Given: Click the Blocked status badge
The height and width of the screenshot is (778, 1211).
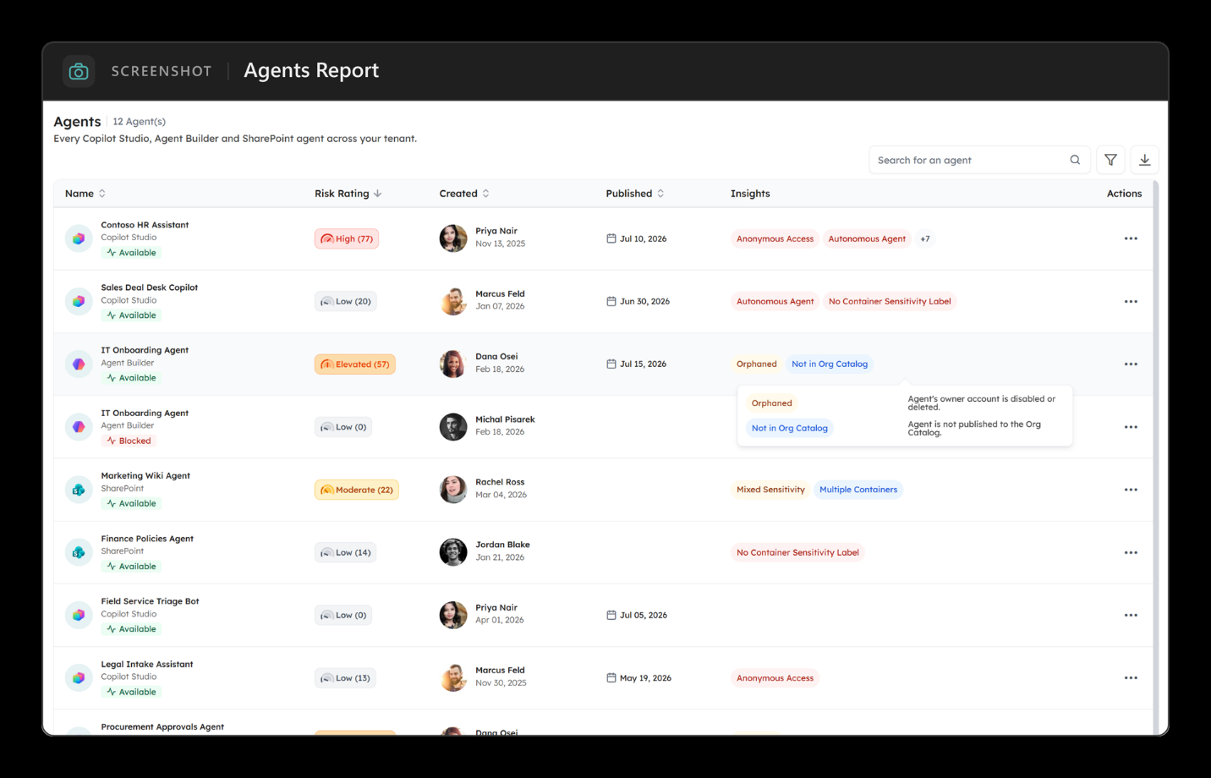Looking at the screenshot, I should click(129, 441).
